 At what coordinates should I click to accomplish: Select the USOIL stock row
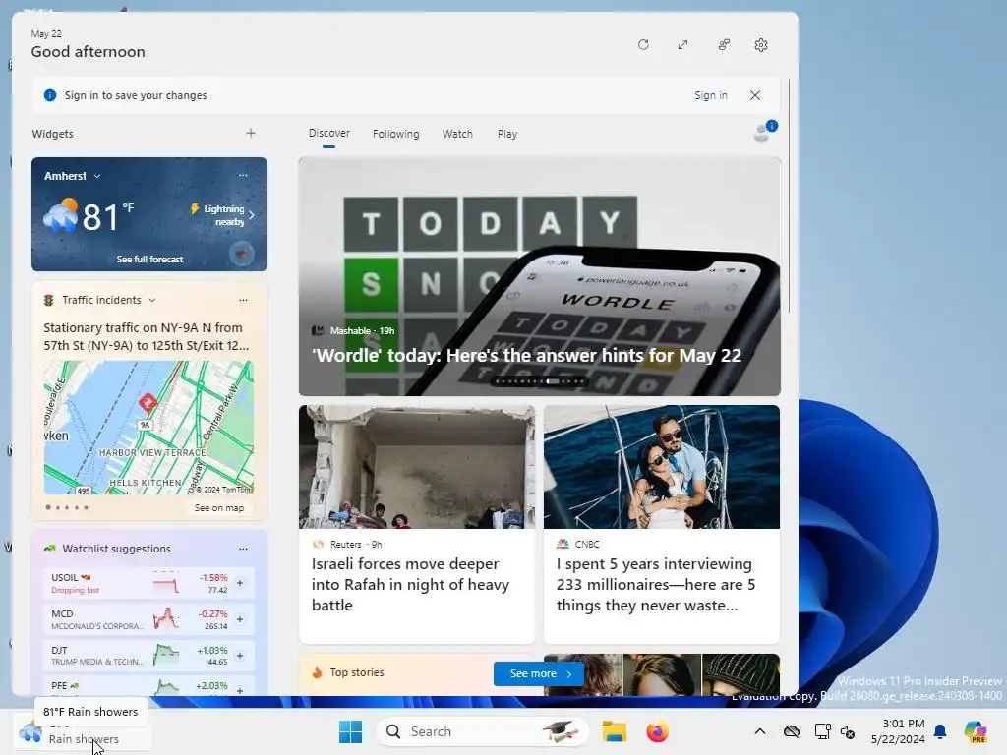click(x=148, y=583)
